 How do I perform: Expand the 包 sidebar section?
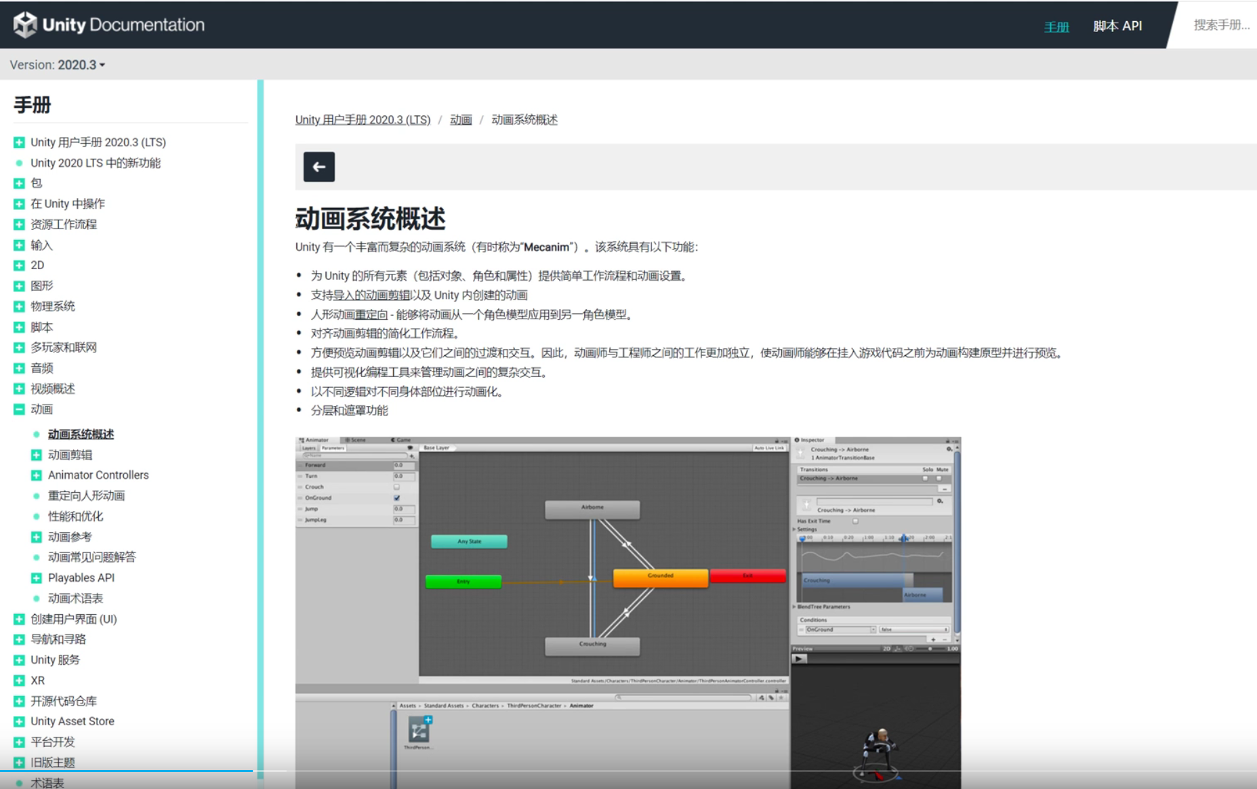click(19, 183)
